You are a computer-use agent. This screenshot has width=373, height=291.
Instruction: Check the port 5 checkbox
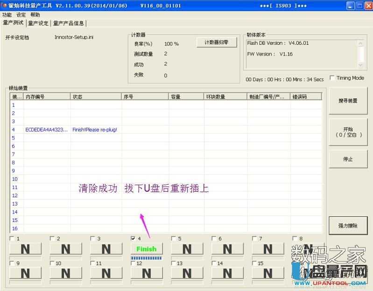[x=174, y=239]
